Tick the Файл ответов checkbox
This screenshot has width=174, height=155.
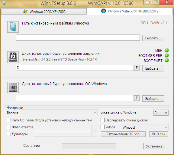pos(9,127)
